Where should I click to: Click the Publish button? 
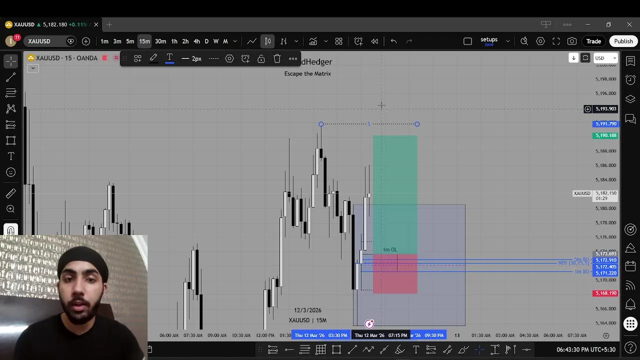623,41
